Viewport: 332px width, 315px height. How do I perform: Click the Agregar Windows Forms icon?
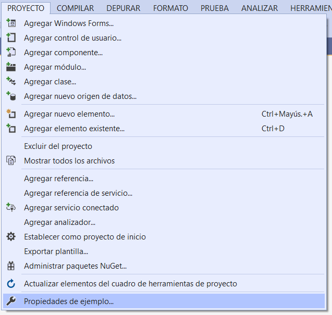click(x=11, y=23)
